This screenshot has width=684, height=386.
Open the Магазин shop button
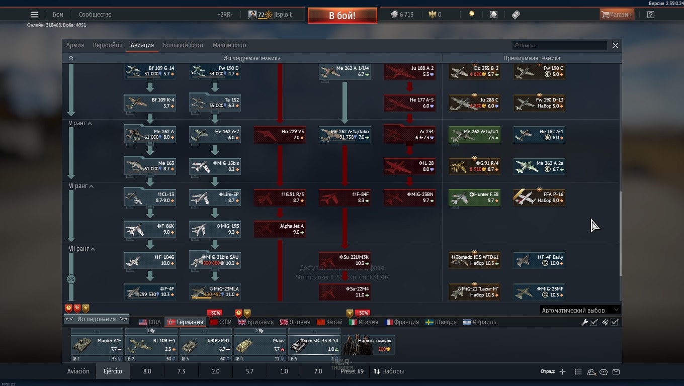[x=617, y=15]
